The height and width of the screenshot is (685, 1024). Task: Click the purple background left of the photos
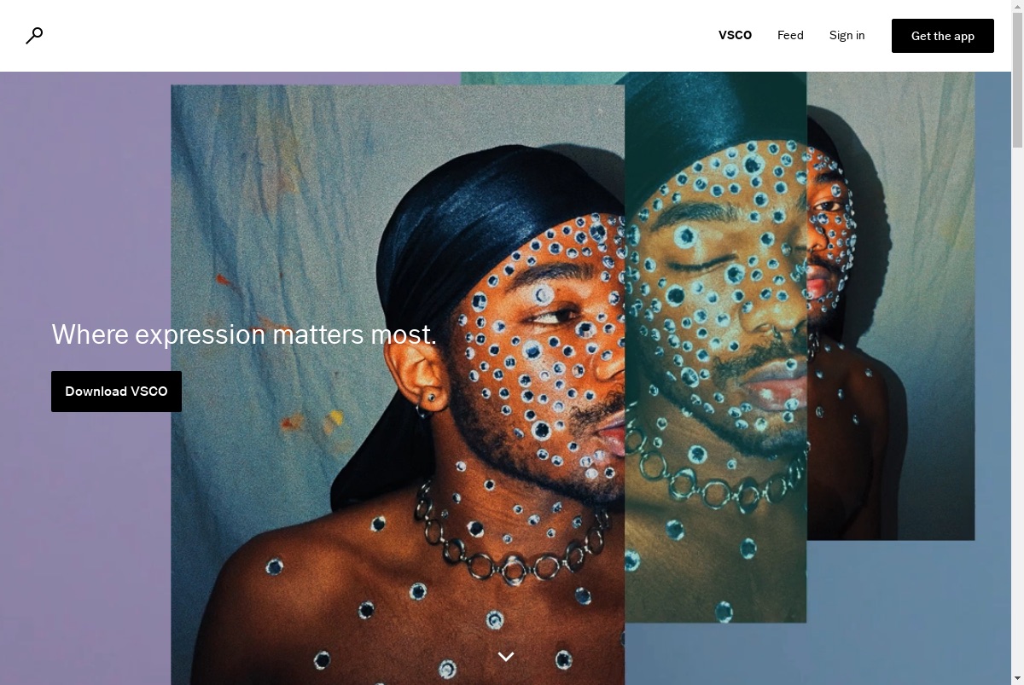pos(85,213)
